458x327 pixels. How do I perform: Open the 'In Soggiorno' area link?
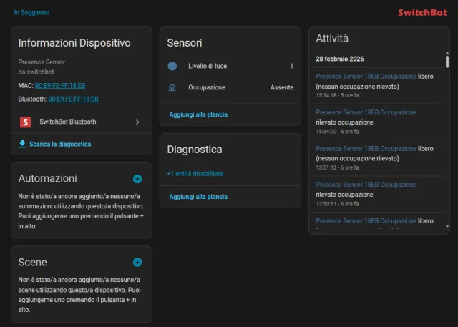tap(31, 12)
